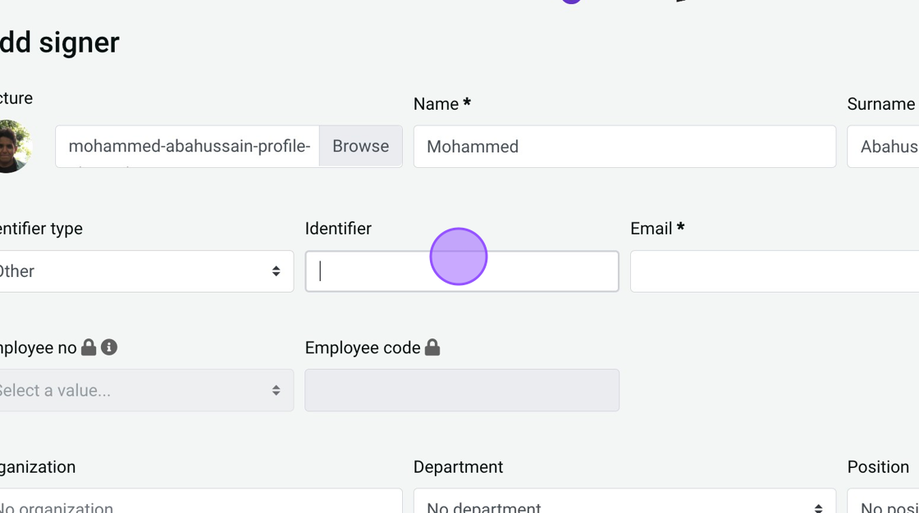Click the disabled Employee code field
Viewport: 919px width, 513px height.
click(461, 390)
